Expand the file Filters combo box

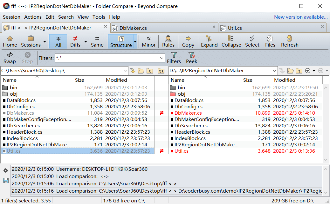click(x=162, y=58)
